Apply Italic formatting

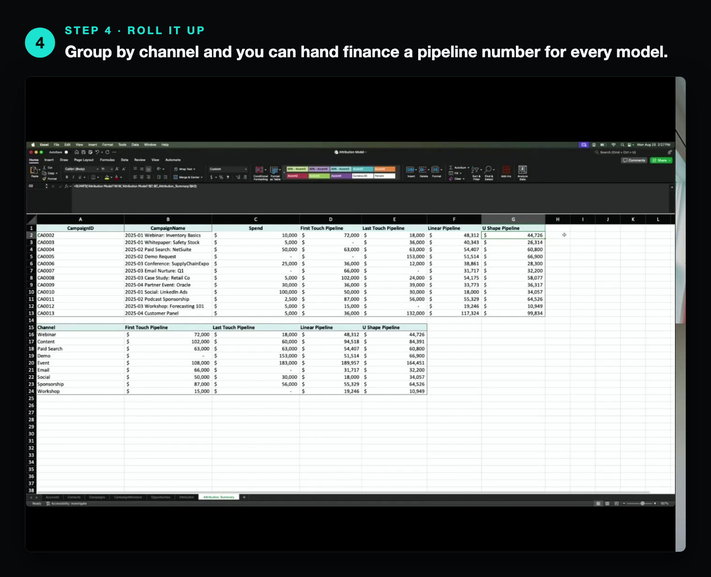point(73,177)
